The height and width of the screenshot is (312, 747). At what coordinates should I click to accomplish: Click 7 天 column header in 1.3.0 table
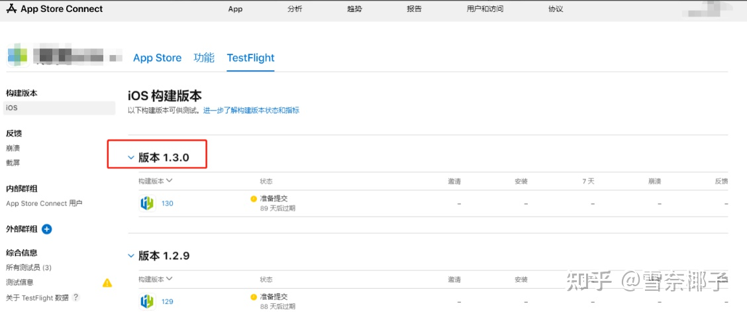588,182
